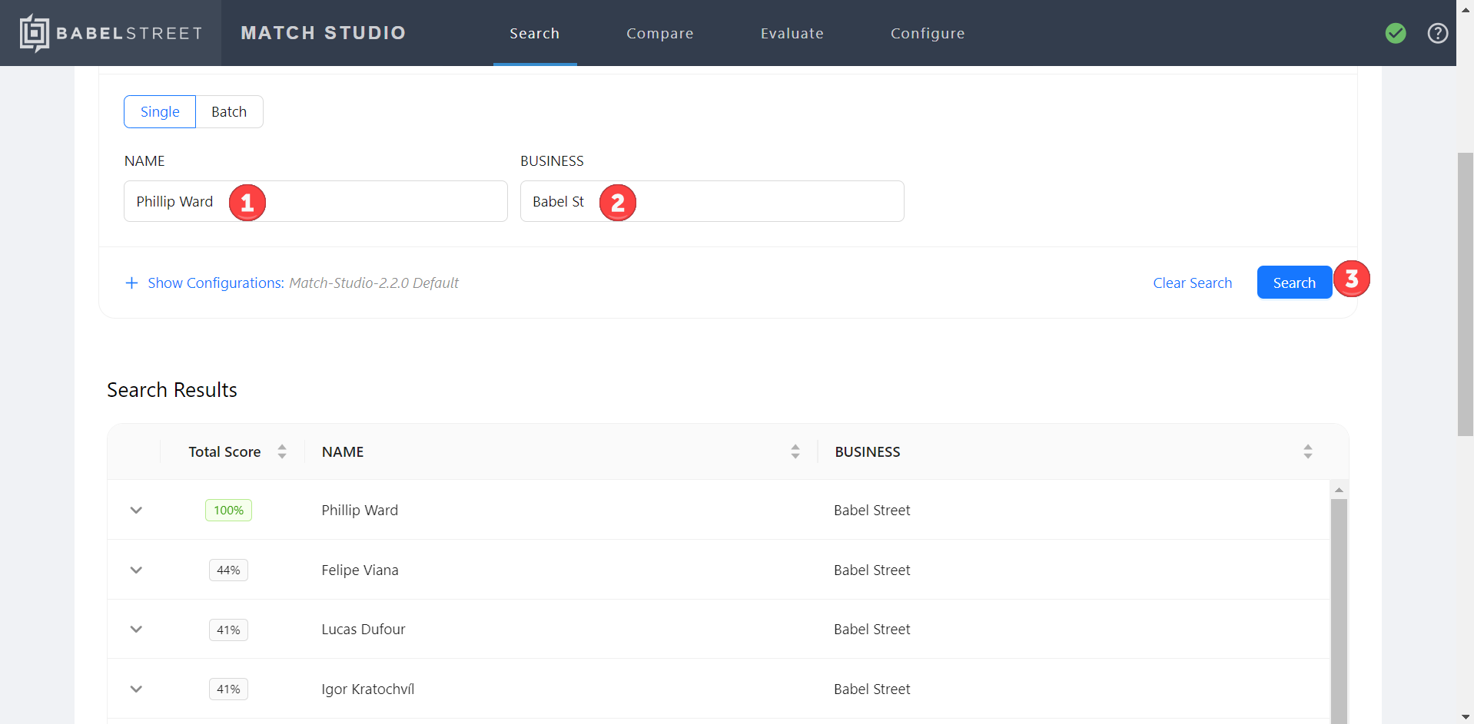The image size is (1474, 724).
Task: Click the Total Score column header
Action: tap(224, 451)
